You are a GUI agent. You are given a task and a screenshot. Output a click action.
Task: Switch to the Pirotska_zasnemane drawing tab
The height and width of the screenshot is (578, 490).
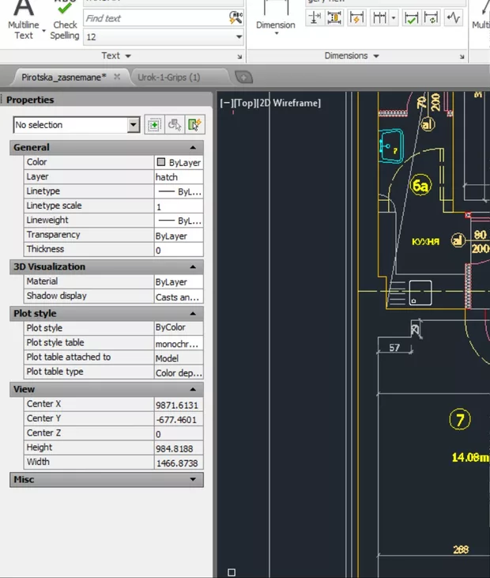[63, 77]
